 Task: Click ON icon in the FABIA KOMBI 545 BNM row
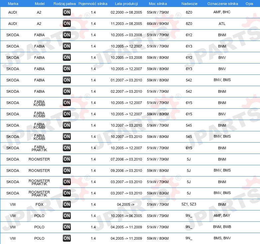67,125
